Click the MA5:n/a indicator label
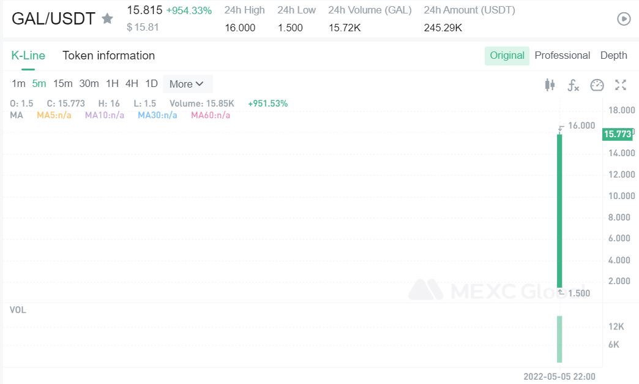This screenshot has width=639, height=384. point(54,115)
